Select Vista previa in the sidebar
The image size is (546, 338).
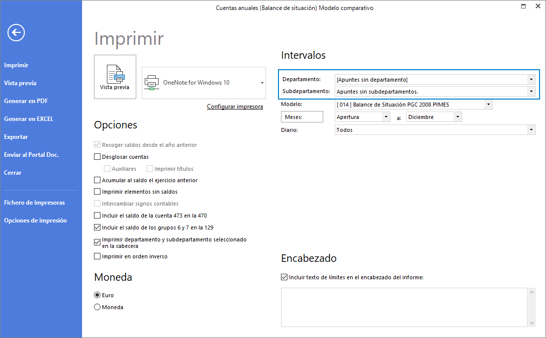20,83
